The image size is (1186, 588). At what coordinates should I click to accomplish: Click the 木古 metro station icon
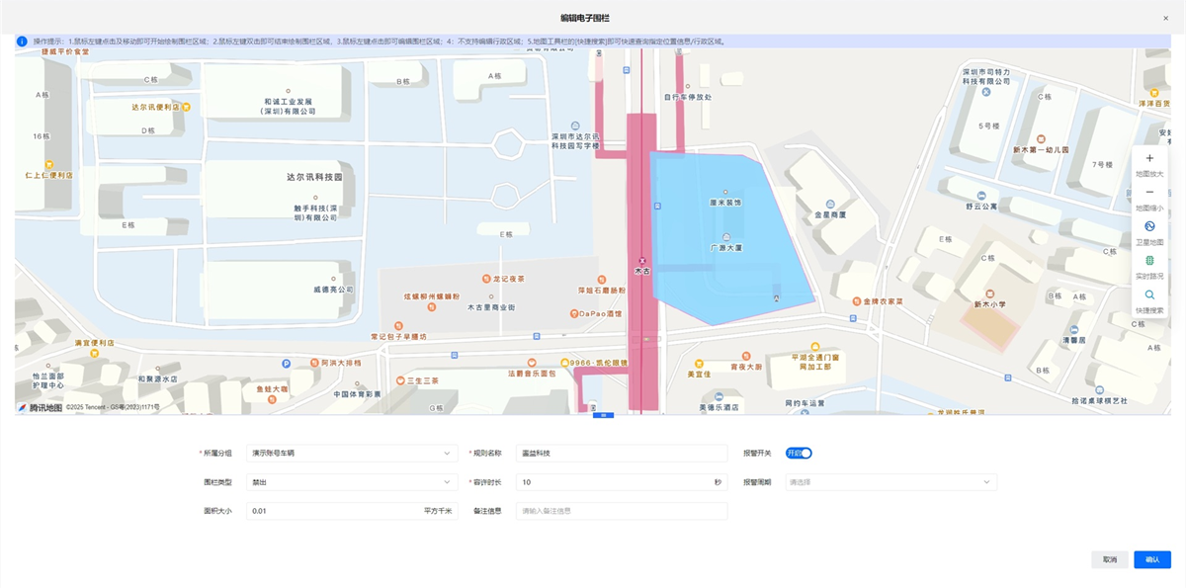click(642, 260)
